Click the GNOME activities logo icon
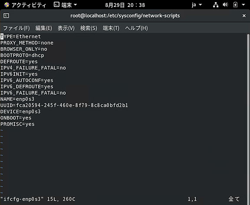The image size is (250, 205). tap(7, 5)
